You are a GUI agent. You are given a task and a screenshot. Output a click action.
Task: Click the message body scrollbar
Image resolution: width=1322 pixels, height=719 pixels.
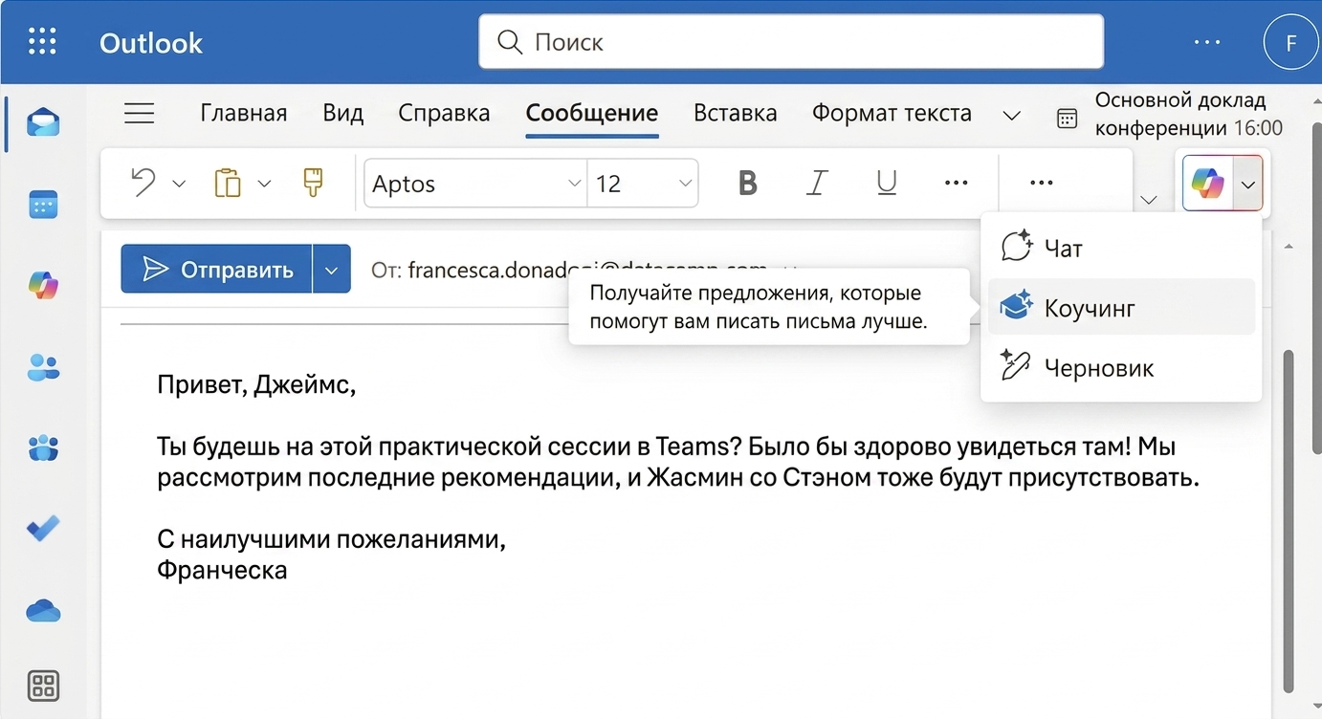[x=1289, y=521]
